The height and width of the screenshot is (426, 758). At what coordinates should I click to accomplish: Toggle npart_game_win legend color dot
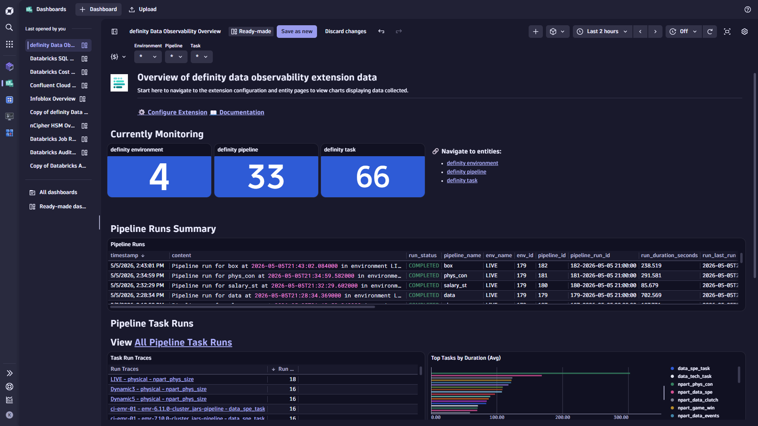tap(672, 408)
